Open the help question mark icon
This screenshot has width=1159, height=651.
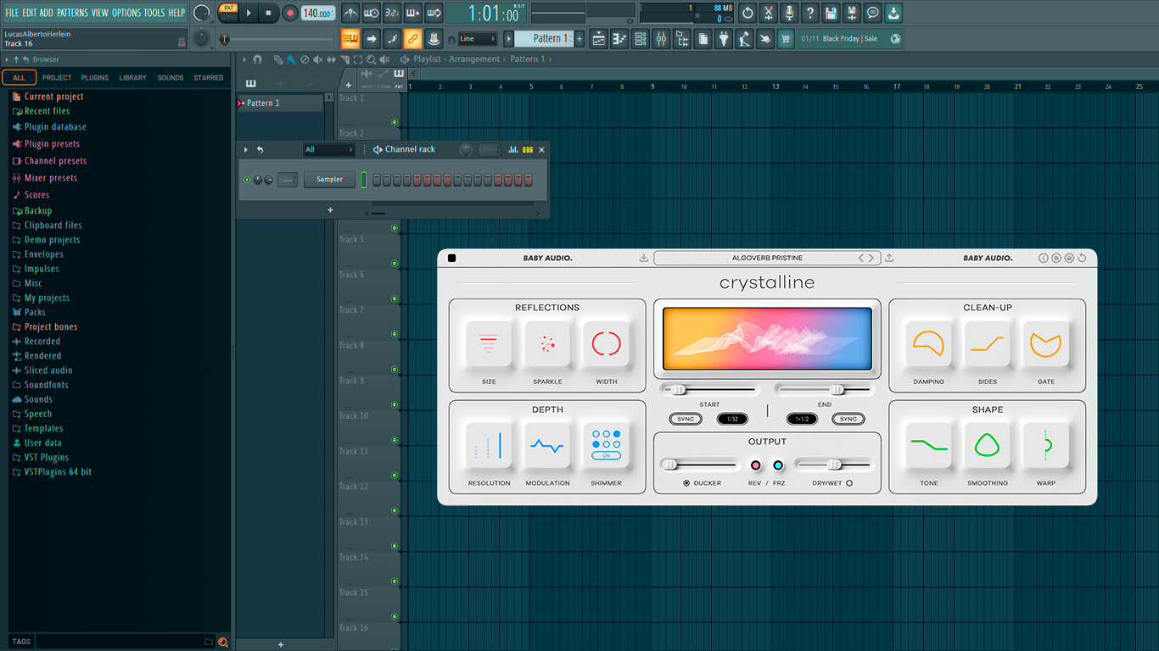tap(810, 13)
